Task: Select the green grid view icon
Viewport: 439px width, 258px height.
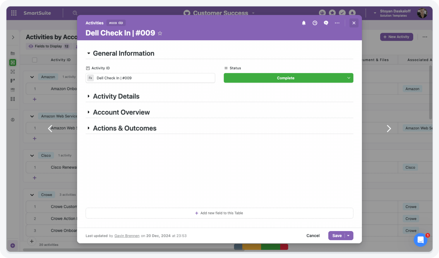Action: click(13, 62)
